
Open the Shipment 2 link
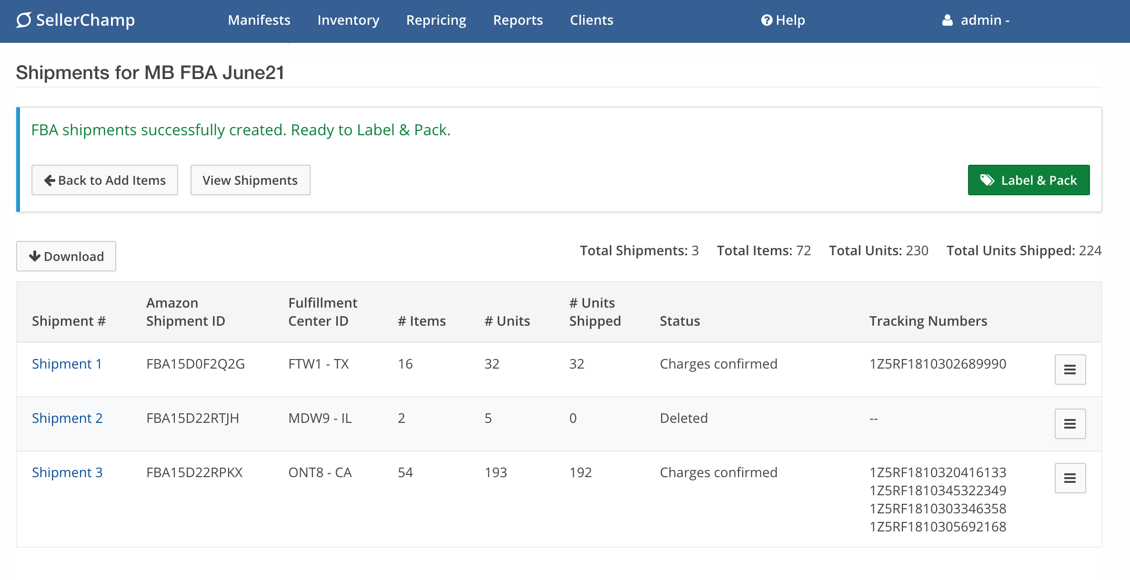tap(67, 418)
